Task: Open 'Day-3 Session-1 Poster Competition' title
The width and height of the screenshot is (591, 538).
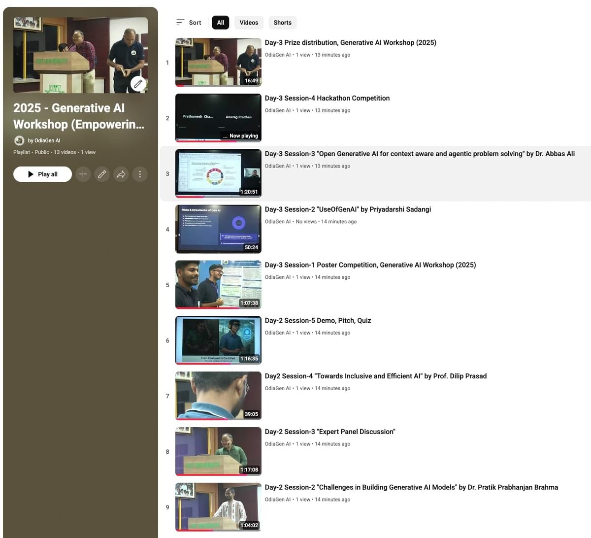Action: [370, 265]
